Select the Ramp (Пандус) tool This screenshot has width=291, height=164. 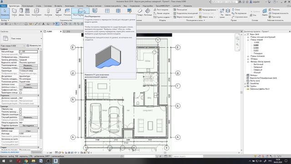tap(140, 12)
